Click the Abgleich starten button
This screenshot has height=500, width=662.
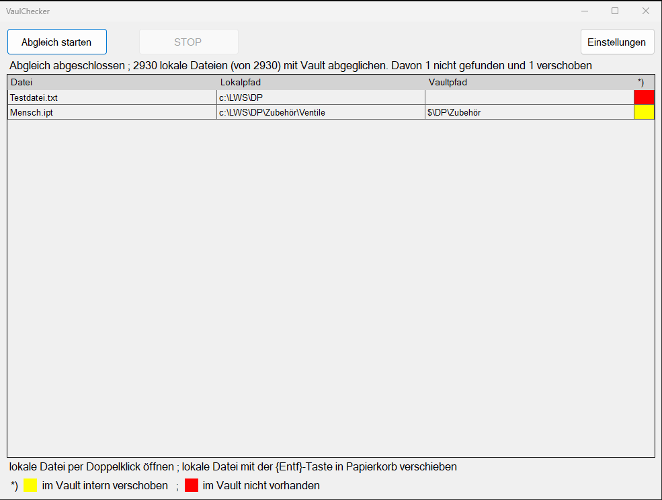click(57, 42)
